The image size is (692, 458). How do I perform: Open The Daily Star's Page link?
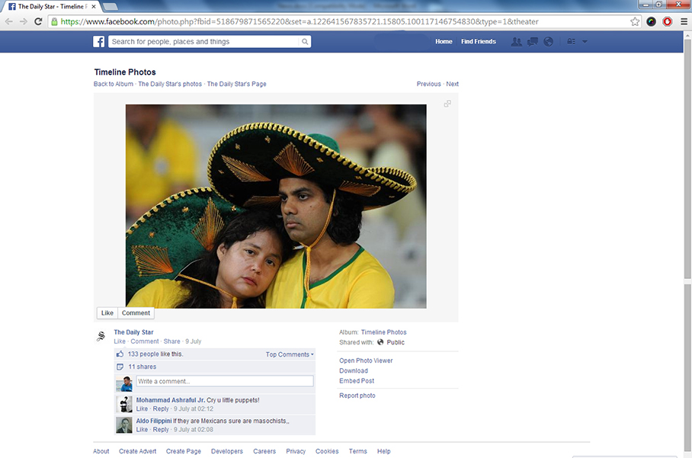(x=236, y=84)
